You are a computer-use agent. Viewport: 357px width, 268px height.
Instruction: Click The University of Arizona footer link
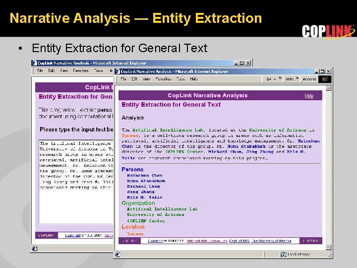tap(271, 241)
